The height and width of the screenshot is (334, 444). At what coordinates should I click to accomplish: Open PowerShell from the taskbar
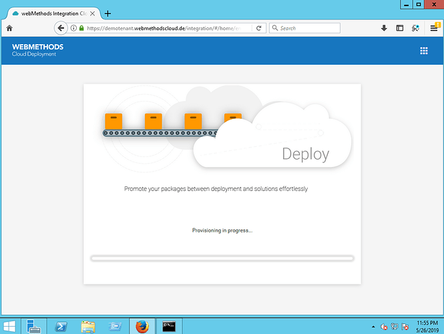tap(61, 327)
